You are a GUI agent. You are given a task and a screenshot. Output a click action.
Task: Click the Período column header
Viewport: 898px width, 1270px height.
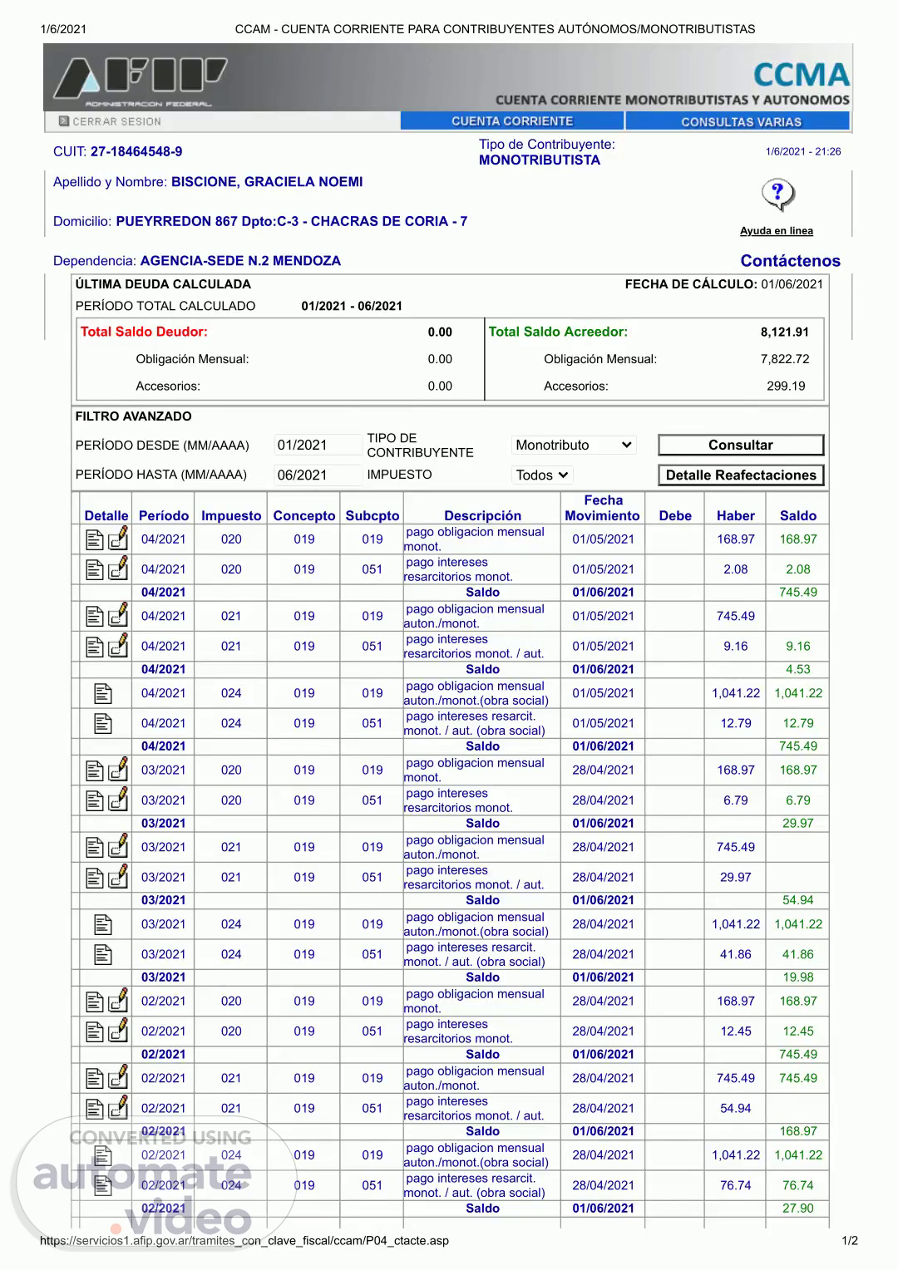[164, 516]
